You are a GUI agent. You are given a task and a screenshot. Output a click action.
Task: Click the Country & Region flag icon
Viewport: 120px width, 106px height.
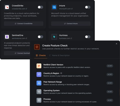click(x=39, y=74)
